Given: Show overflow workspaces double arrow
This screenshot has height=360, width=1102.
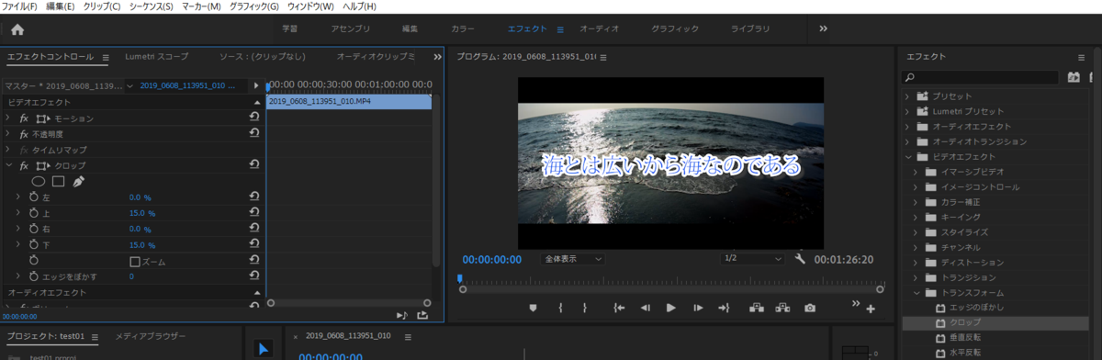Looking at the screenshot, I should [x=823, y=28].
